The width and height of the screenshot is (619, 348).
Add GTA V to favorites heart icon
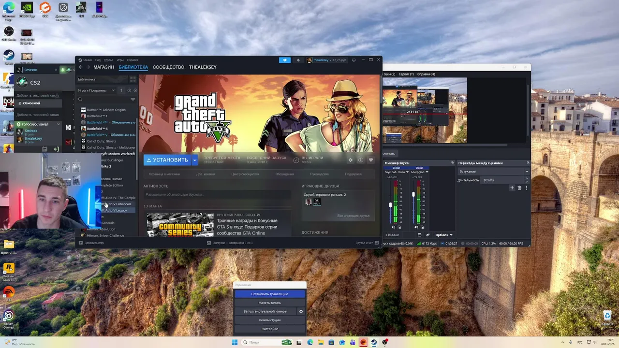click(x=371, y=160)
